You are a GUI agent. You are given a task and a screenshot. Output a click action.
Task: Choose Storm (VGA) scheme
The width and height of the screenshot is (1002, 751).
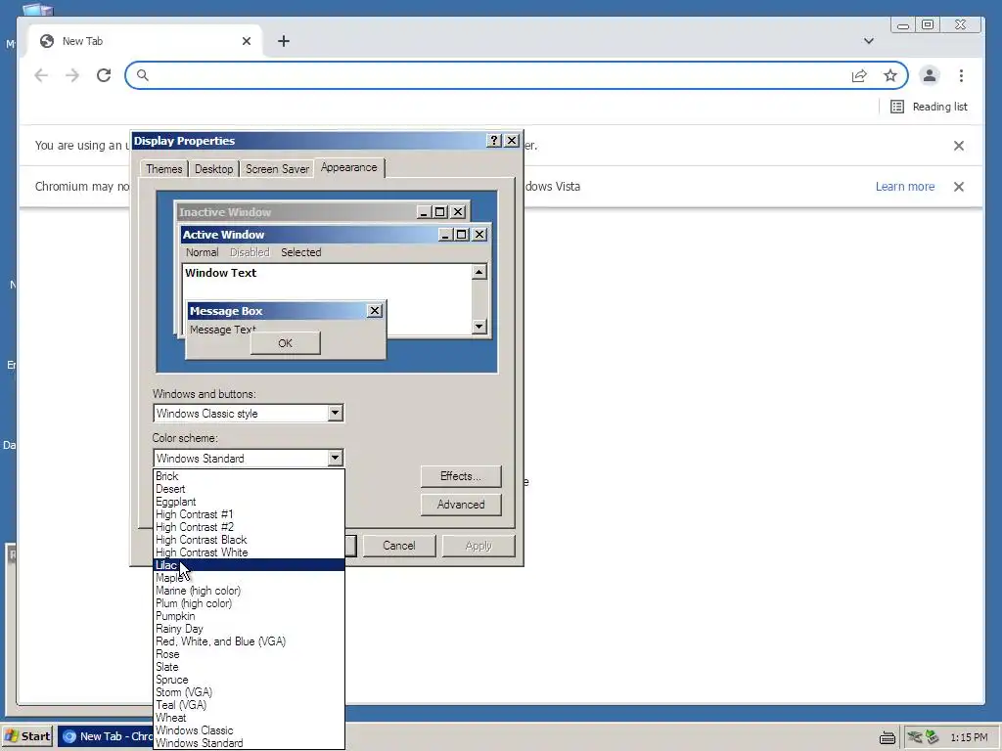250,692
